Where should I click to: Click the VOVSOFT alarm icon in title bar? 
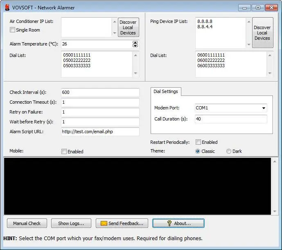tap(7, 7)
